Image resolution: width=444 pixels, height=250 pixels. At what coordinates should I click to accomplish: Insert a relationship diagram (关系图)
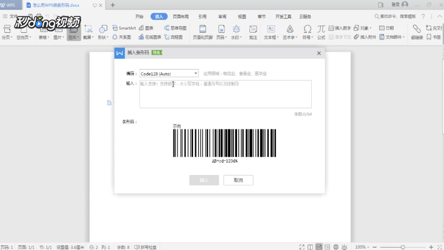pos(122,37)
